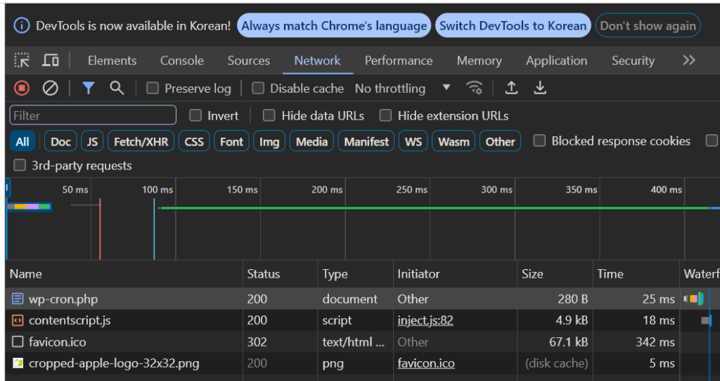Import HAR file with upload icon
This screenshot has width=720, height=381.
pos(512,88)
